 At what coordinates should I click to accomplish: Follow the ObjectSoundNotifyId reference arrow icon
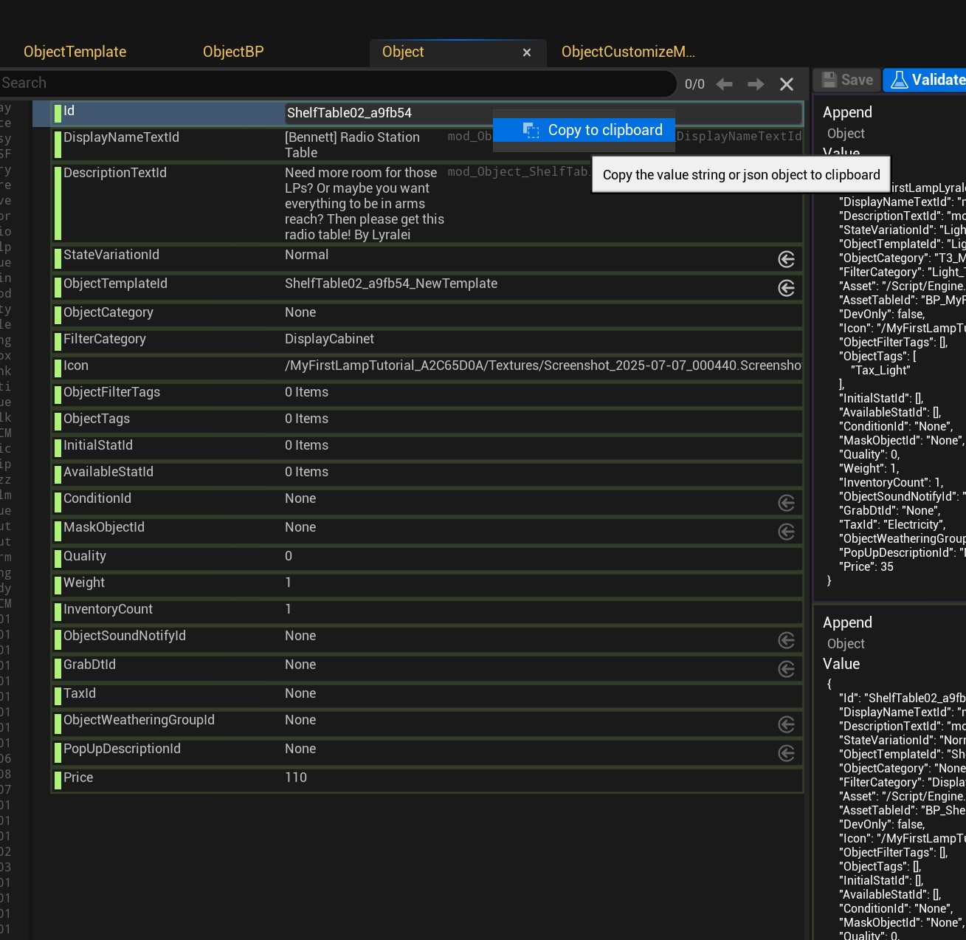coord(787,640)
